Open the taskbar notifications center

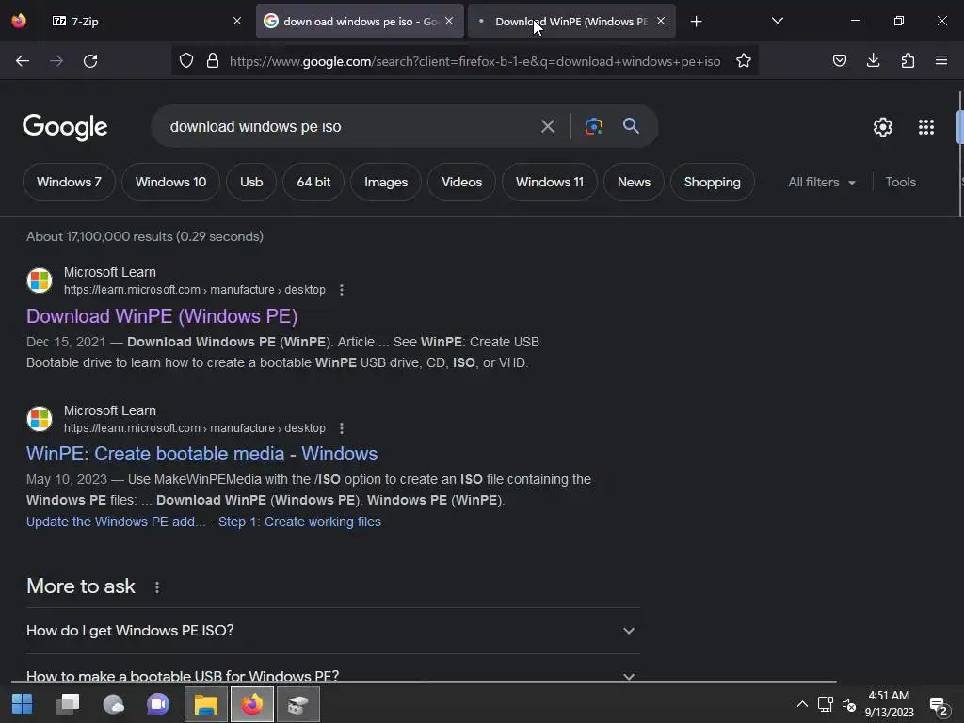pos(939,706)
